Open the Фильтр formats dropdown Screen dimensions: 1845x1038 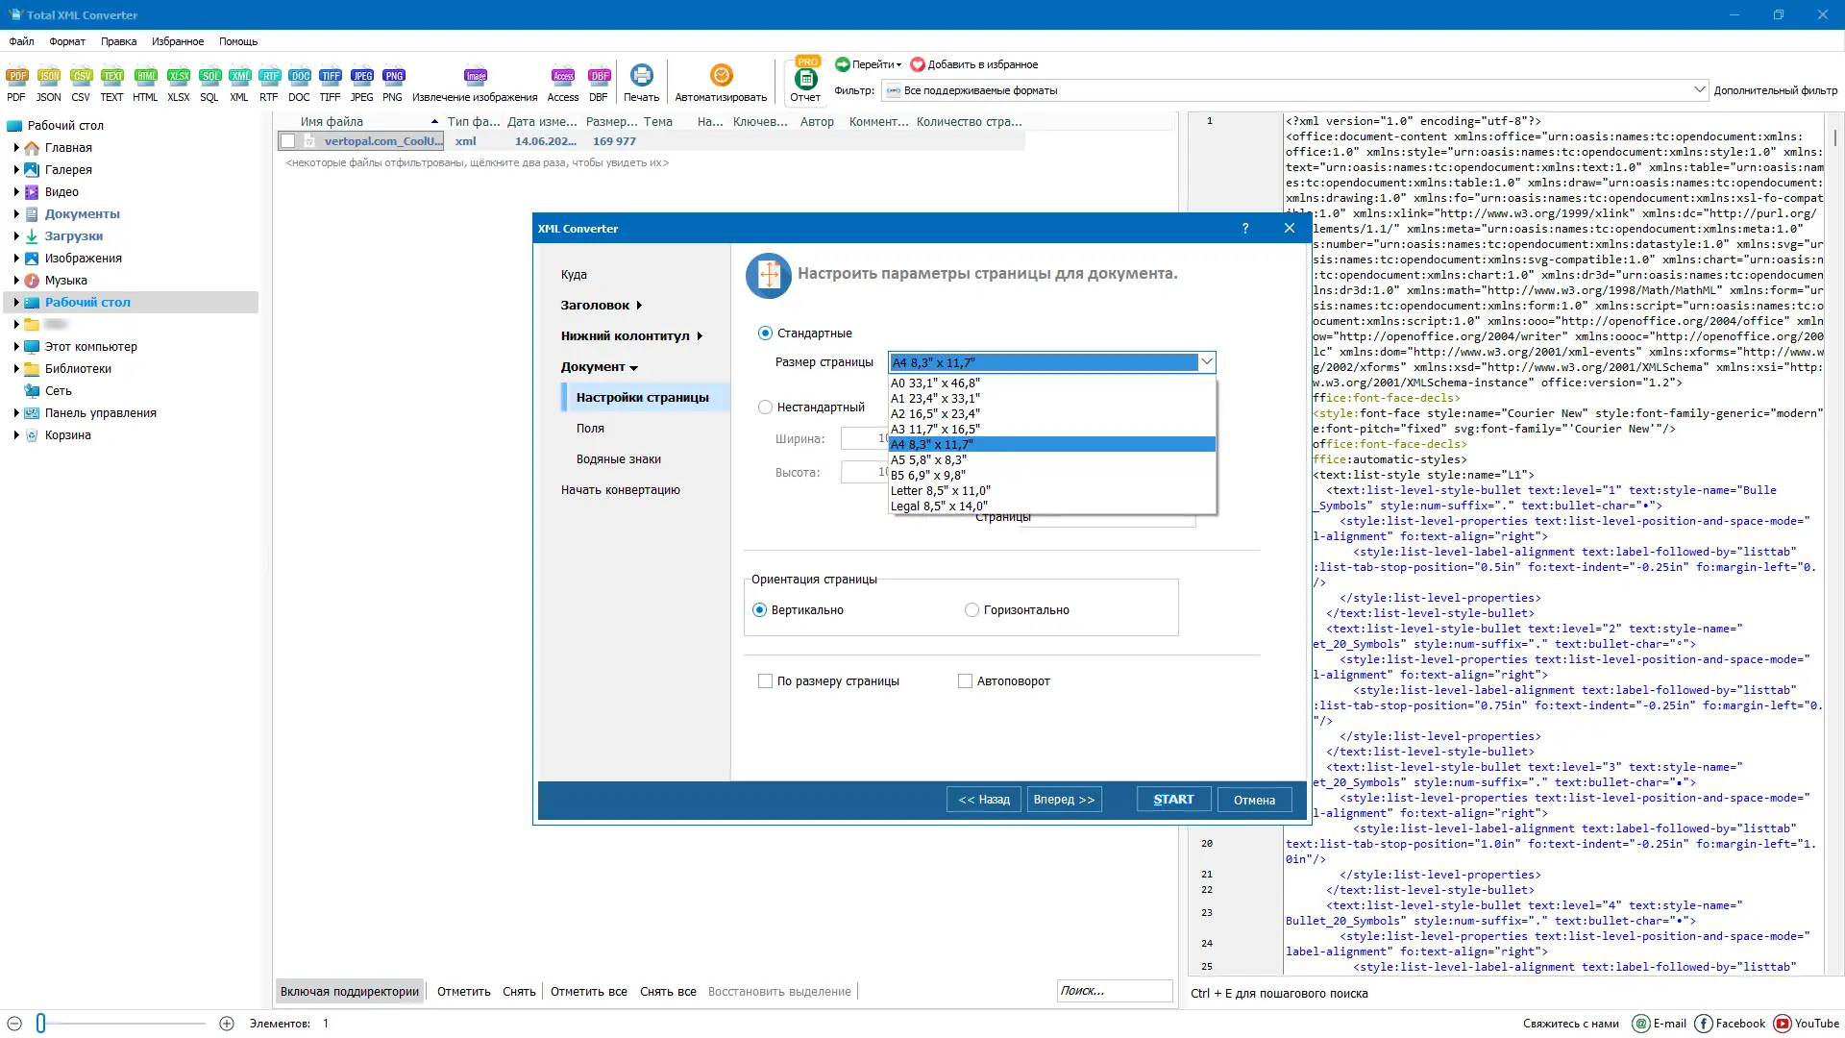(x=1698, y=90)
